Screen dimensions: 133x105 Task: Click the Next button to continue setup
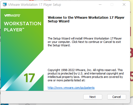click(x=93, y=97)
